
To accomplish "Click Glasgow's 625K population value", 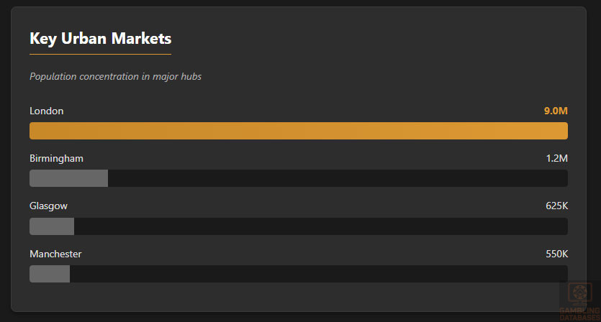I will (556, 206).
